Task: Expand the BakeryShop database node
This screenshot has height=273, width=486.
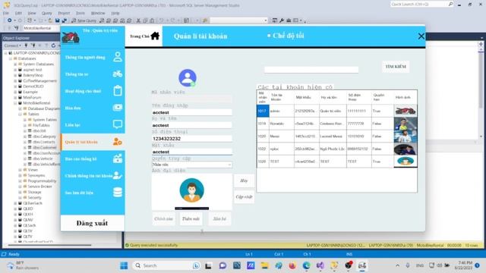Action: (x=15, y=75)
